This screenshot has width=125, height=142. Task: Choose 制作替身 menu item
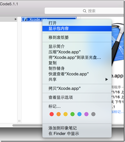pos(77,68)
